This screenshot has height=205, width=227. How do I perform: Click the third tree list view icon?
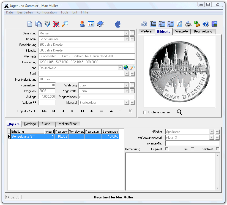[171, 24]
